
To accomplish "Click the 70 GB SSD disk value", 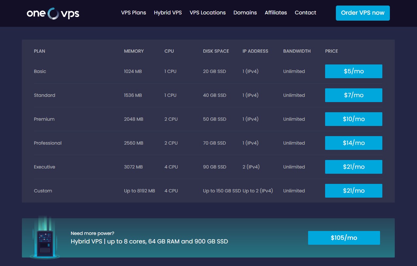I will click(215, 143).
